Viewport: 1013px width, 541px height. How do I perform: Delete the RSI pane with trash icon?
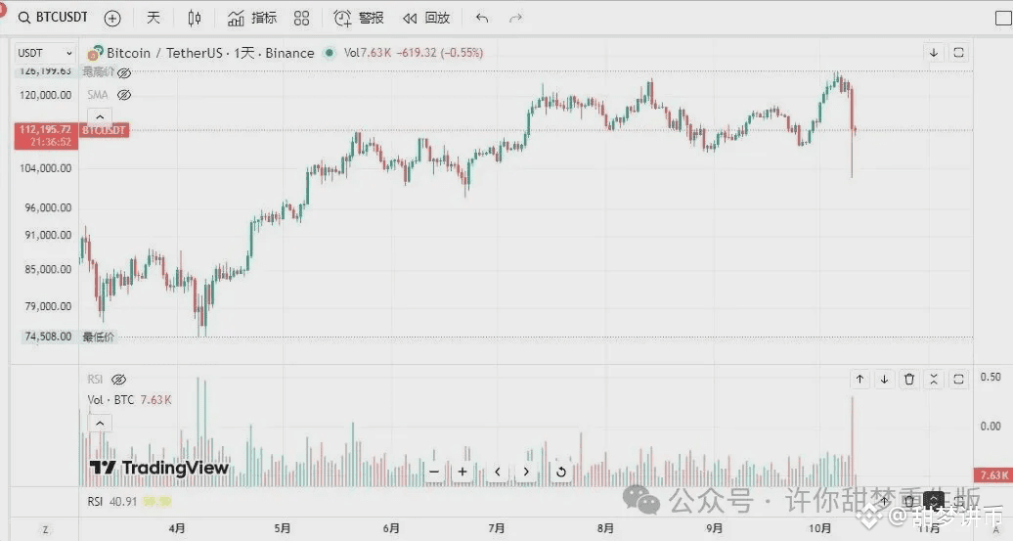909,380
